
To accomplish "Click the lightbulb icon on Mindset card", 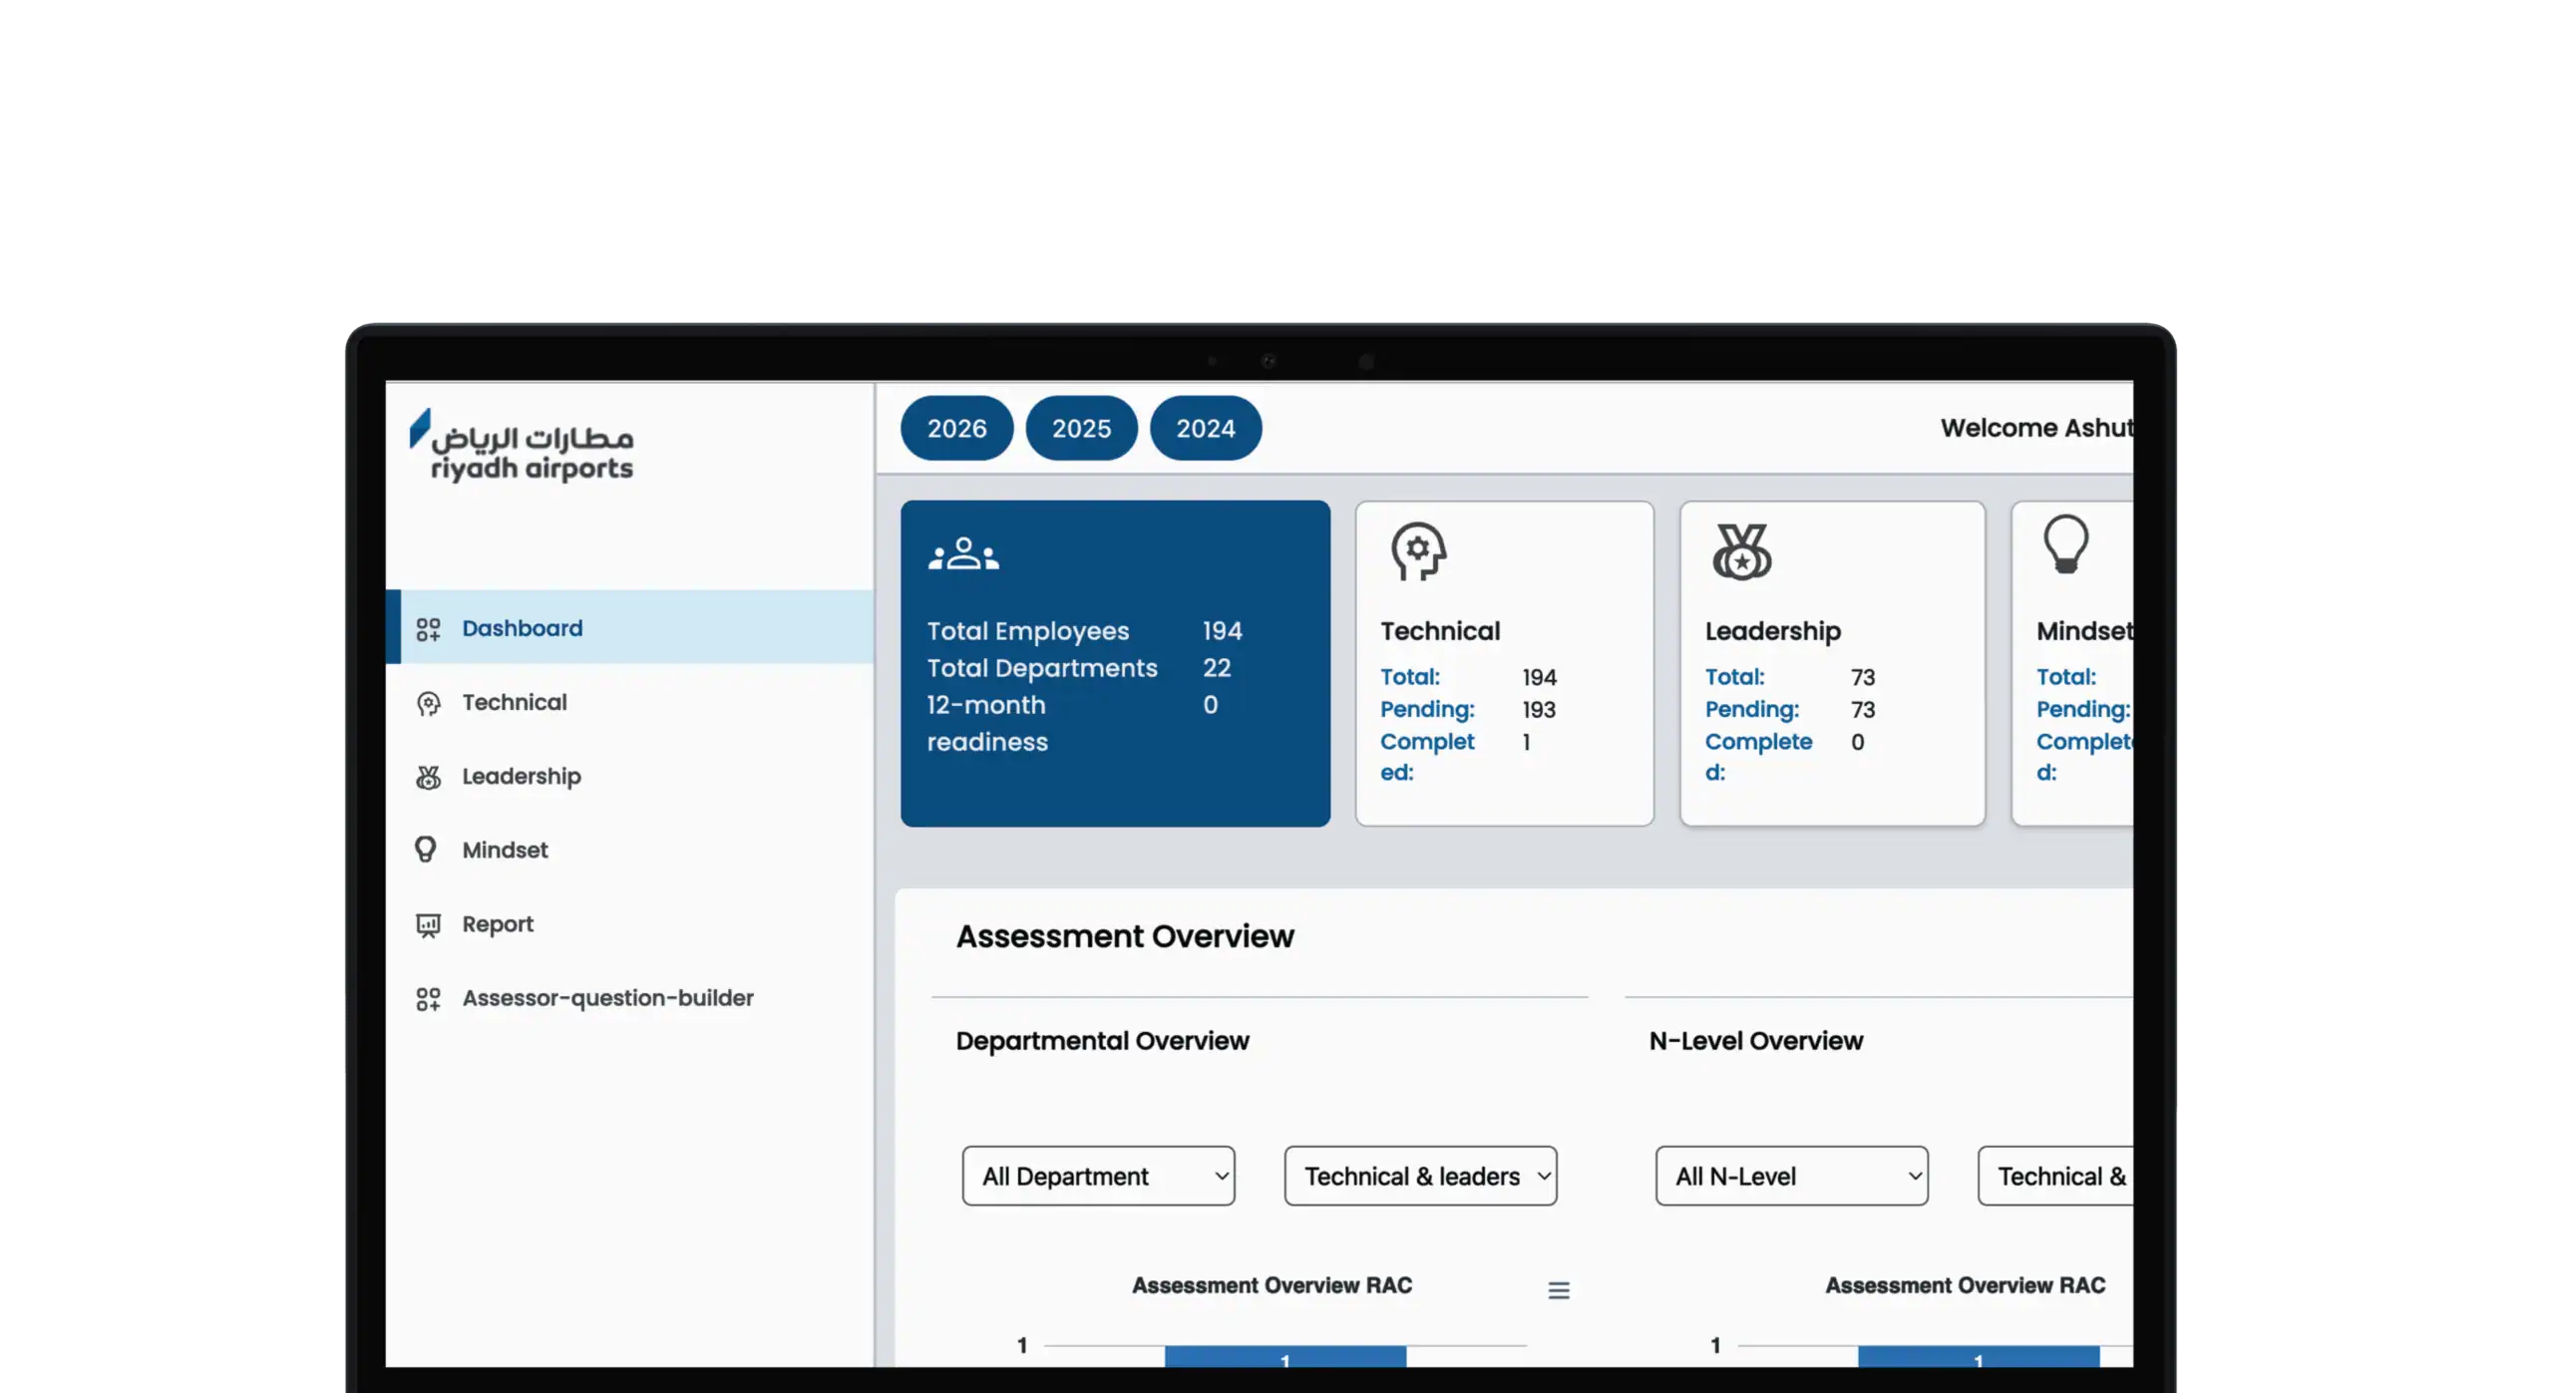I will click(2065, 544).
